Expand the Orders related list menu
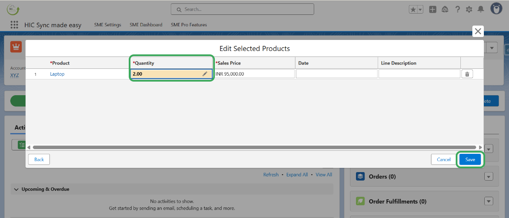The height and width of the screenshot is (218, 509). tap(489, 176)
